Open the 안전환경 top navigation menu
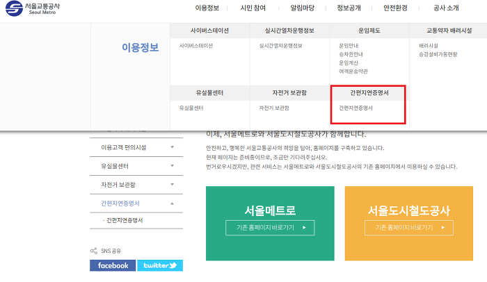487x282 pixels. pyautogui.click(x=395, y=8)
